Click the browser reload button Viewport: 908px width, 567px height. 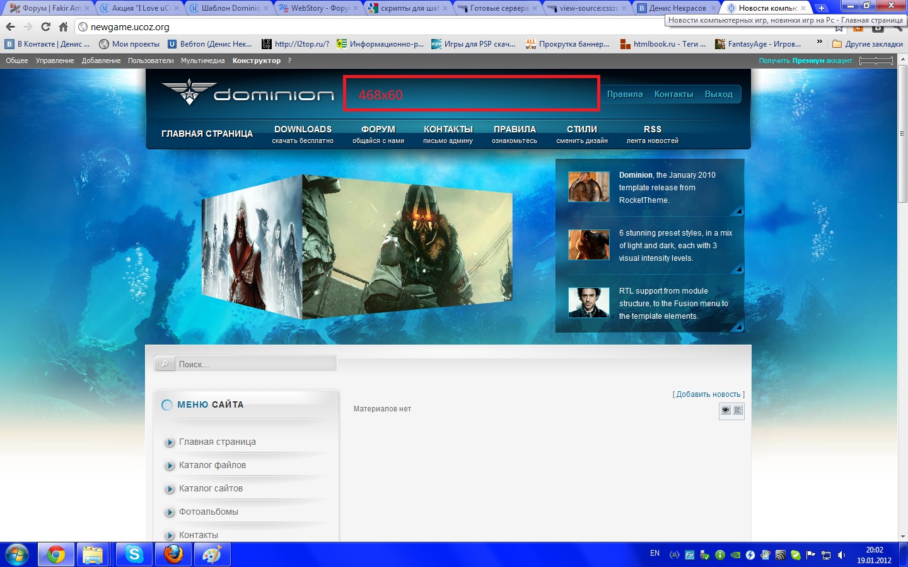(45, 27)
